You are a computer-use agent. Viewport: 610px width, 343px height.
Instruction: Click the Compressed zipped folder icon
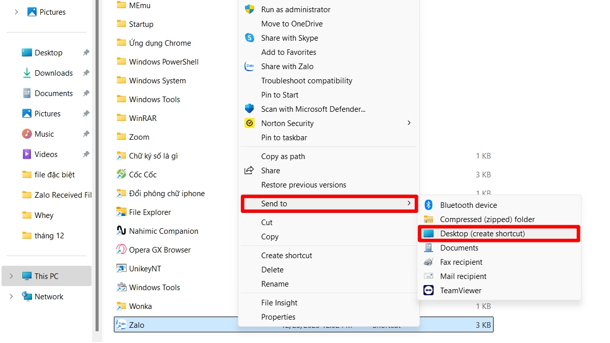coord(429,219)
